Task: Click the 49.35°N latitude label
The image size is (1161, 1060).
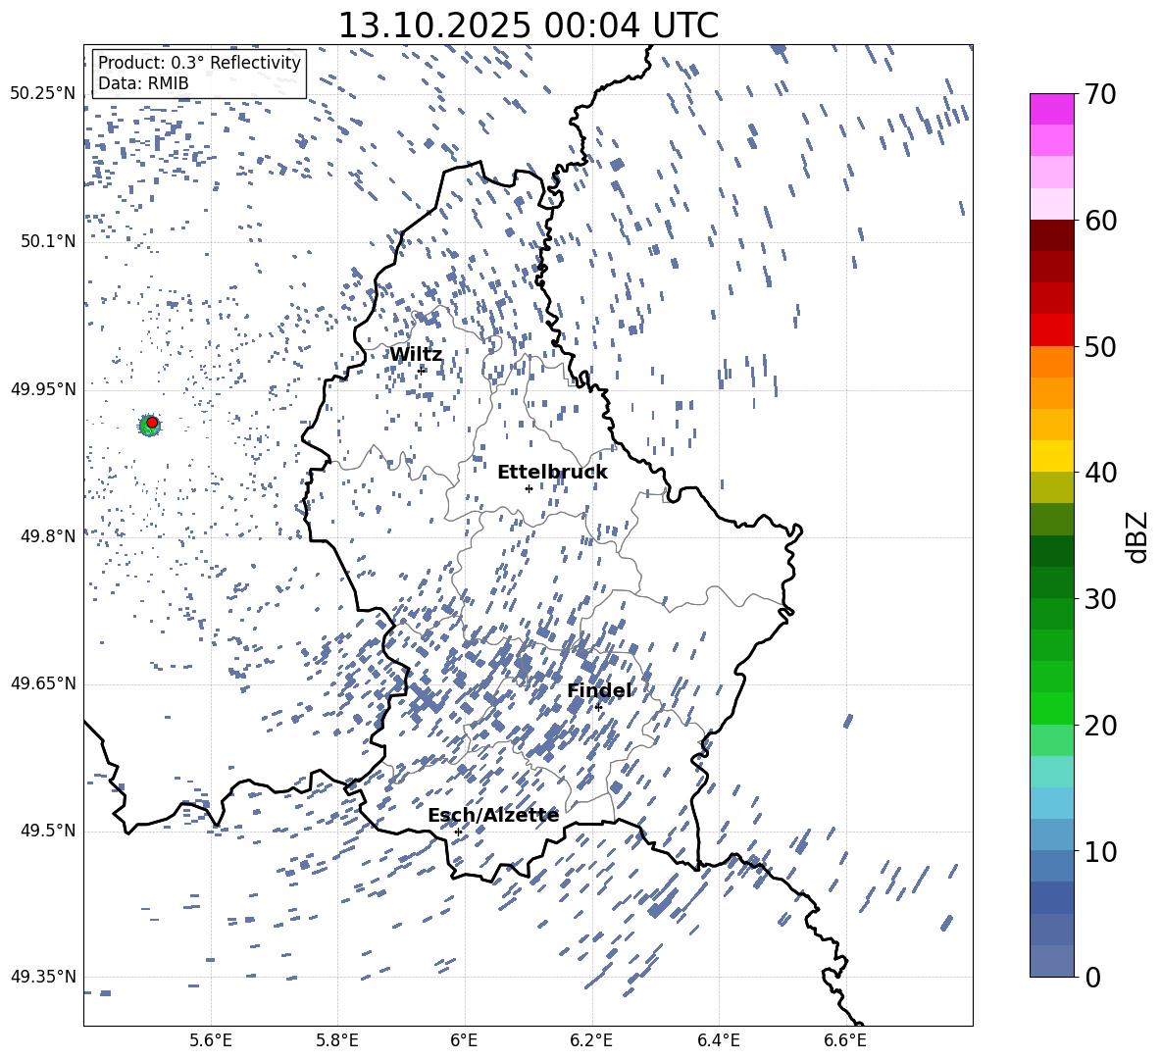Action: (x=43, y=977)
